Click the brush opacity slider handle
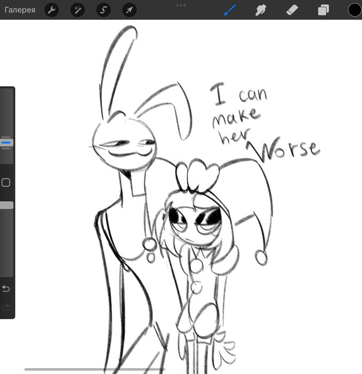 [6, 205]
